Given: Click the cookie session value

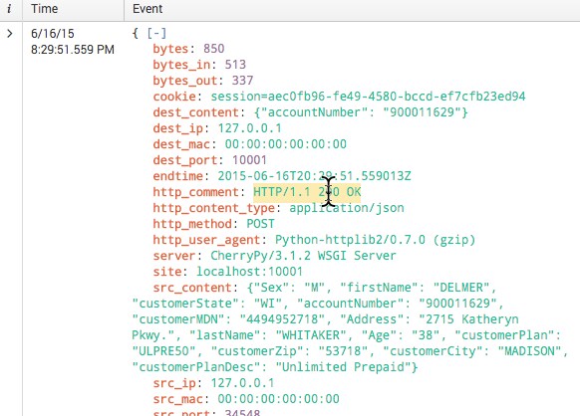Looking at the screenshot, I should [368, 97].
